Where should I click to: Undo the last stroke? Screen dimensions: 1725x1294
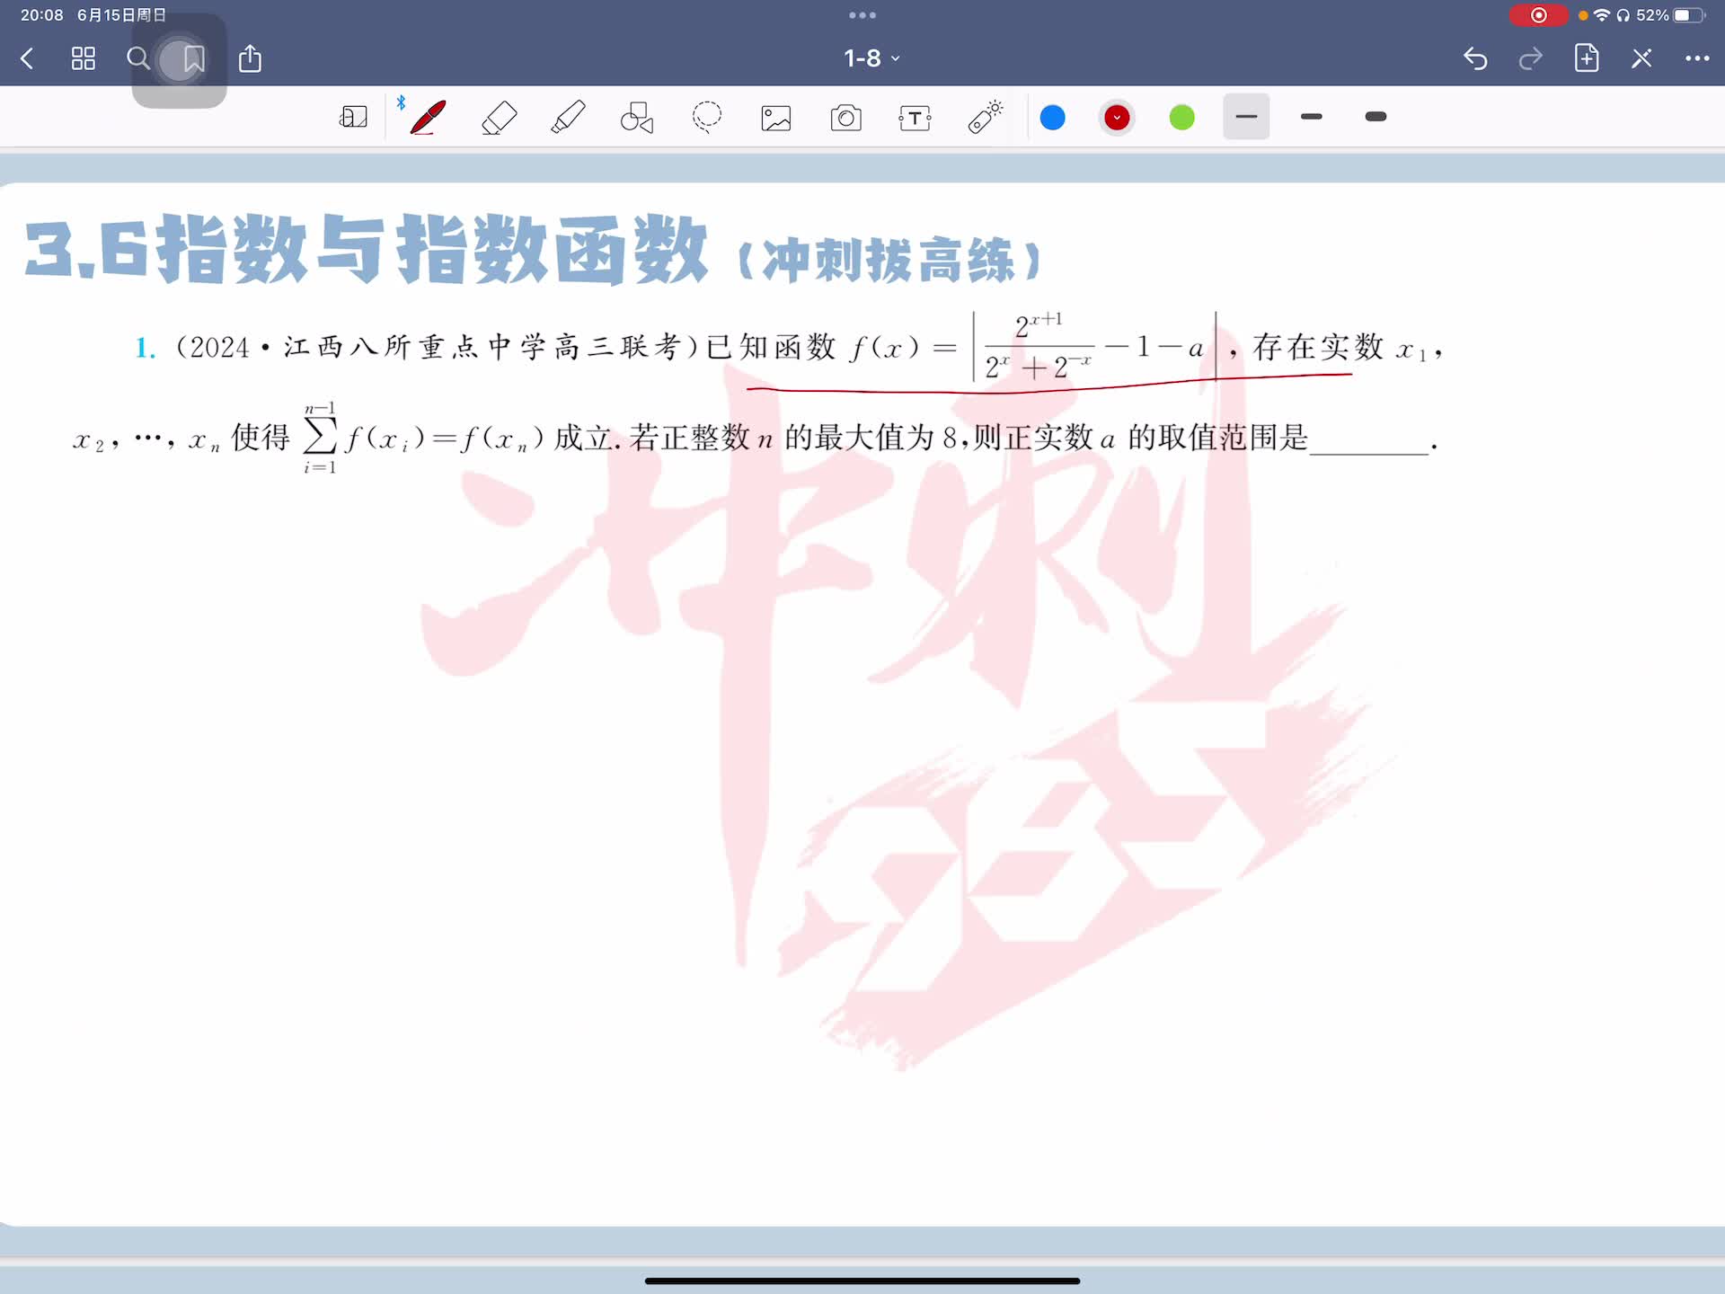pos(1475,59)
